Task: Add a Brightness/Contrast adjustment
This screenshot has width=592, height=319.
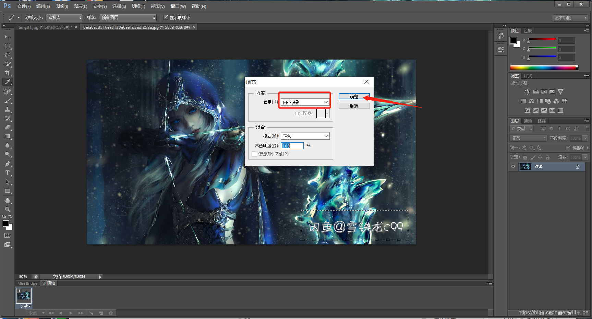Action: [x=527, y=92]
